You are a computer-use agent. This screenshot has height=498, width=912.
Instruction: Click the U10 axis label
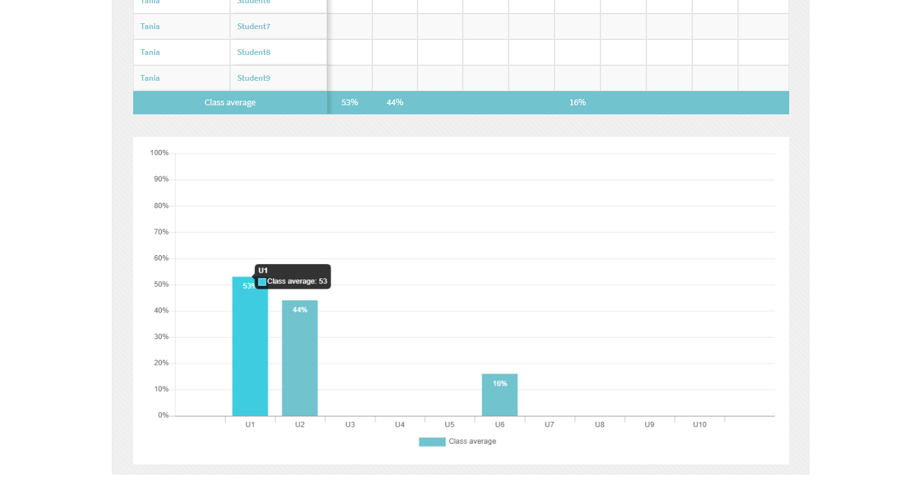pyautogui.click(x=699, y=424)
